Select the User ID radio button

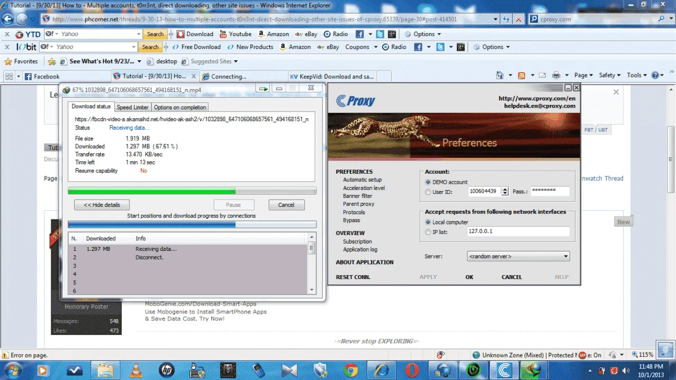[428, 192]
